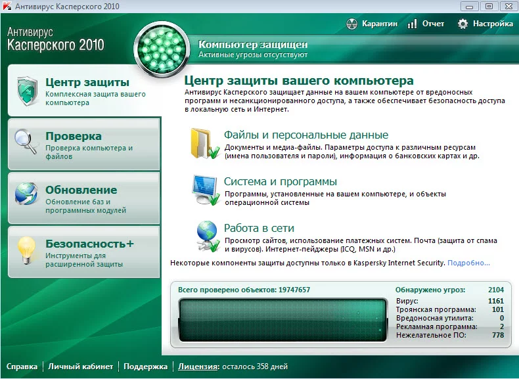Click the report bar-chart icon
This screenshot has width=519, height=379.
412,24
